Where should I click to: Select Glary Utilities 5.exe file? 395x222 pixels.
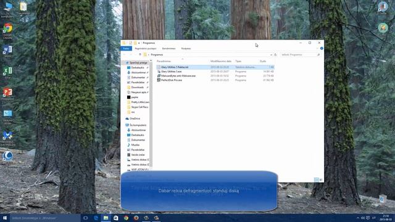[x=215, y=72]
